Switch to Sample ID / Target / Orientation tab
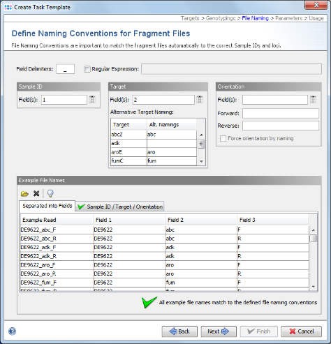 tap(120, 207)
